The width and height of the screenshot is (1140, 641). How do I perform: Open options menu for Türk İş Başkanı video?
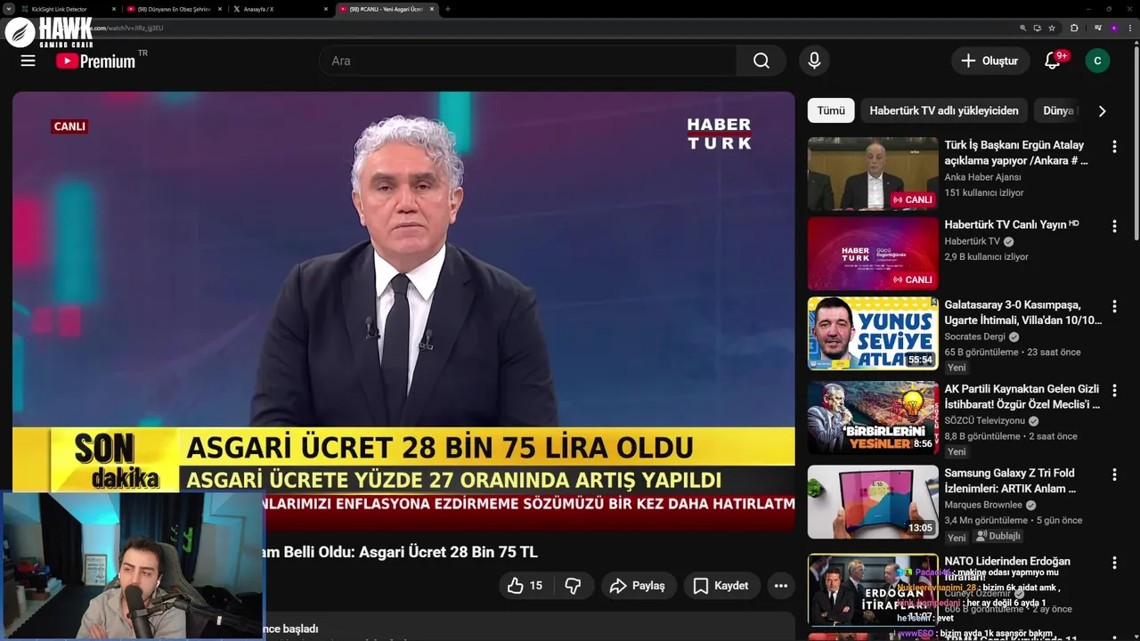point(1113,146)
